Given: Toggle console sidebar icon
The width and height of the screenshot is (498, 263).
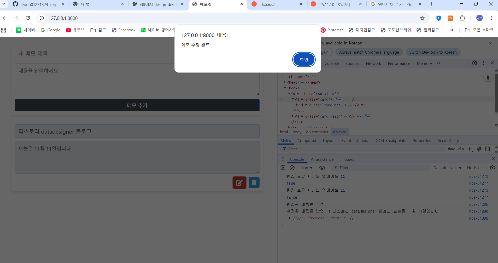Looking at the screenshot, I should tap(283, 168).
